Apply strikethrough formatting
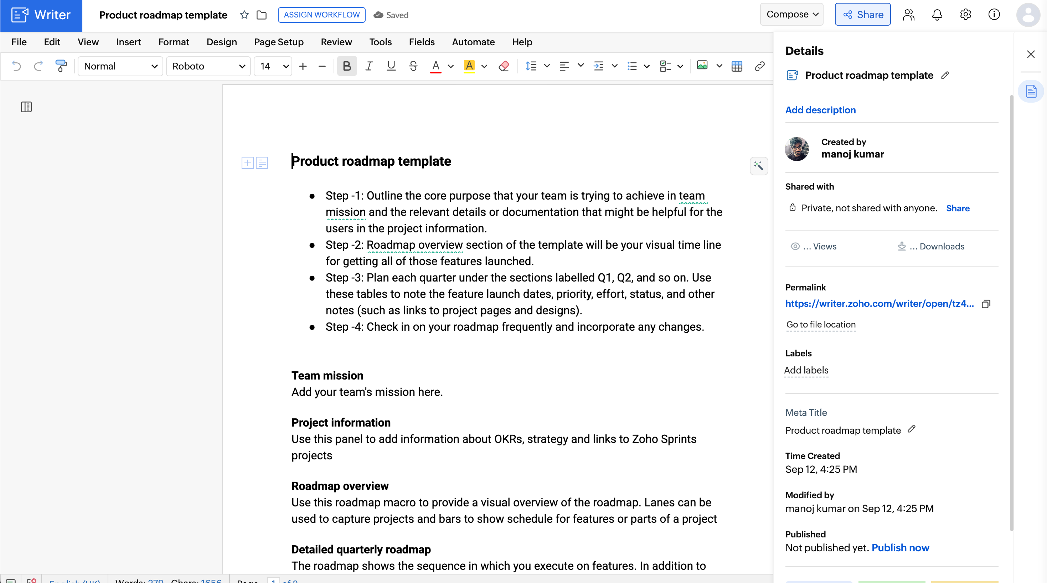Screen dimensions: 1047x583 [413, 66]
